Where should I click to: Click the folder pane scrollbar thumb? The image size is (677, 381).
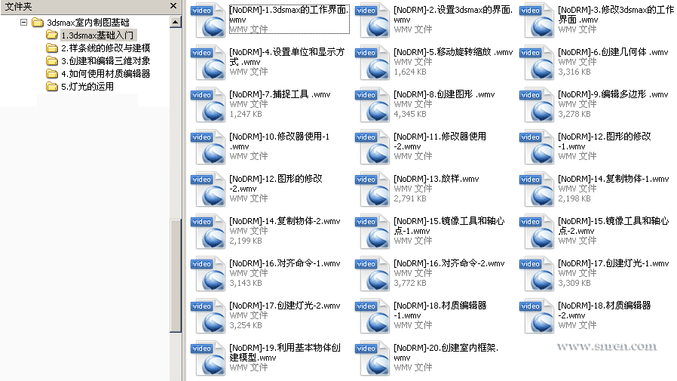pyautogui.click(x=176, y=275)
